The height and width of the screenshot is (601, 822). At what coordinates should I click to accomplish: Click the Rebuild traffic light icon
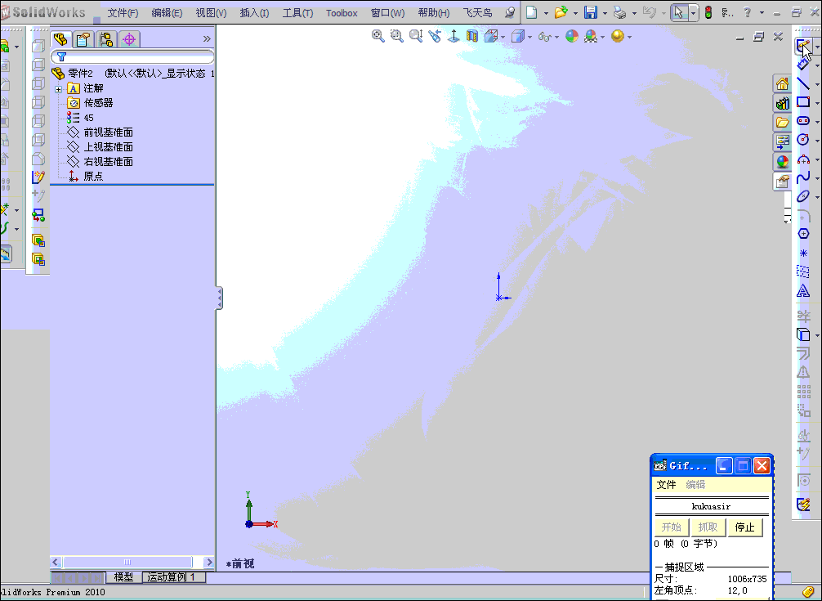coord(708,12)
